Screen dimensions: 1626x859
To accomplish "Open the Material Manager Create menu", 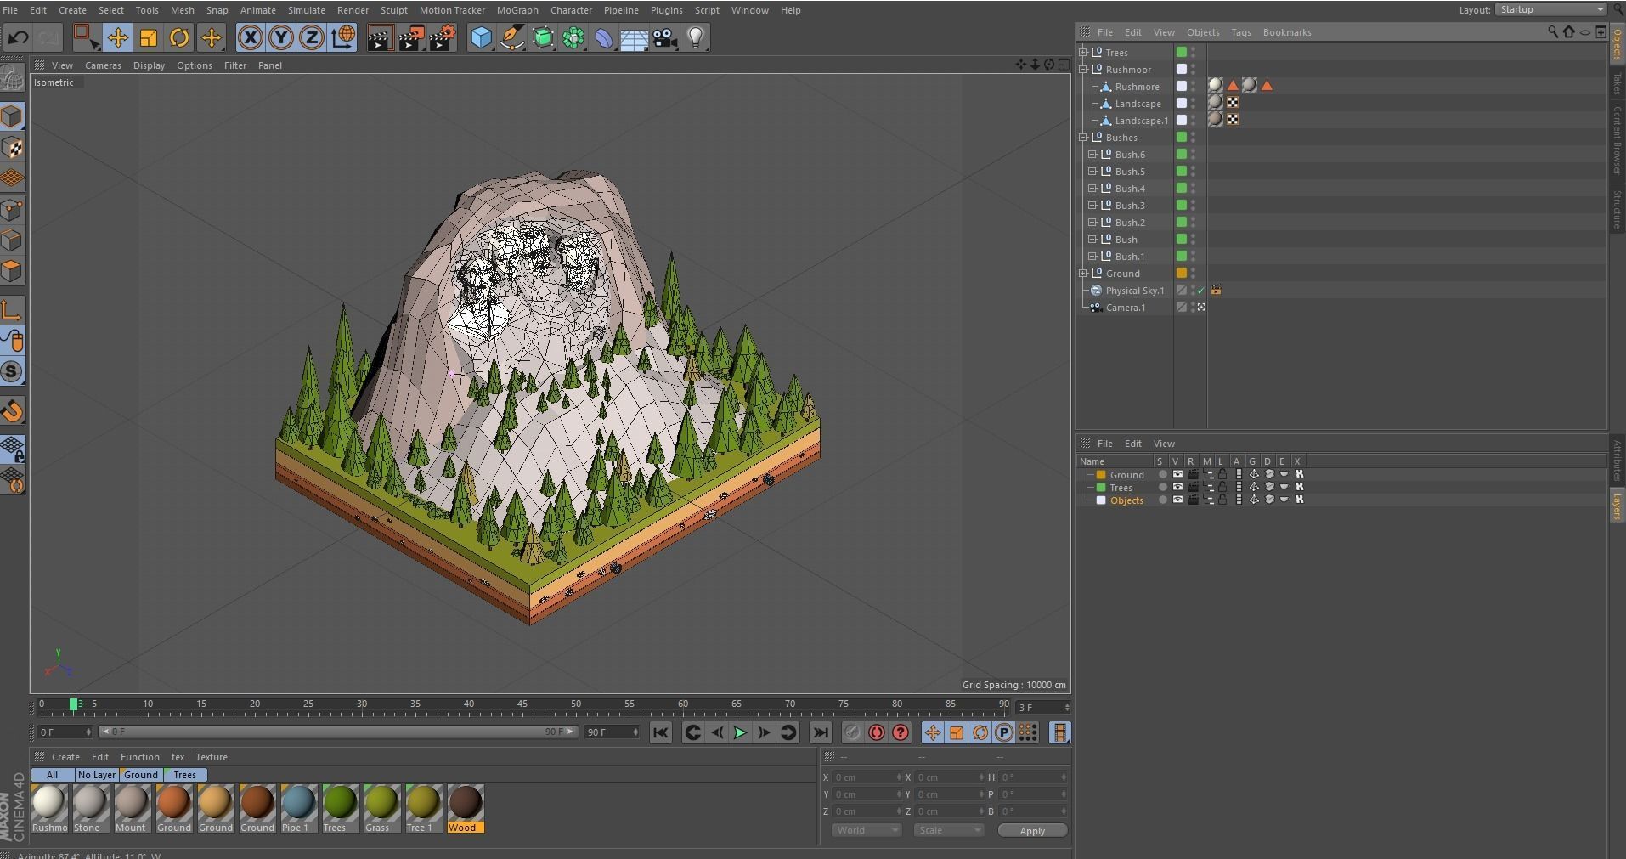I will click(x=65, y=757).
